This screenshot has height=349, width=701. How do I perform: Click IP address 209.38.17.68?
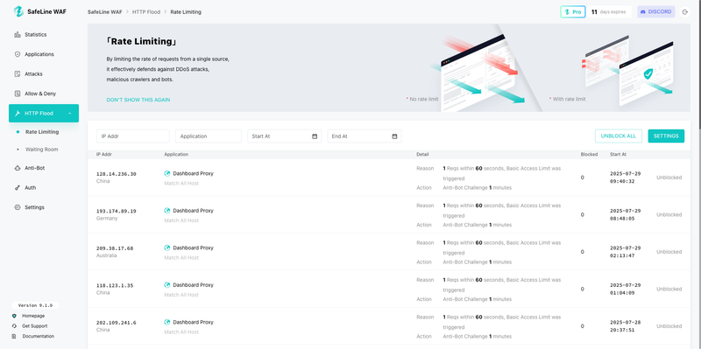115,248
